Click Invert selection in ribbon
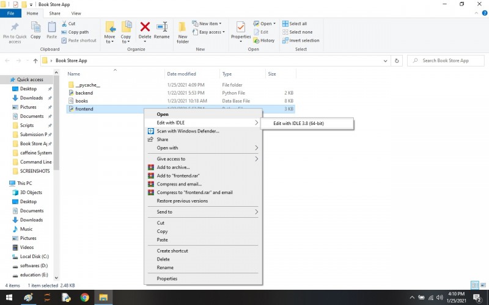 pyautogui.click(x=301, y=40)
